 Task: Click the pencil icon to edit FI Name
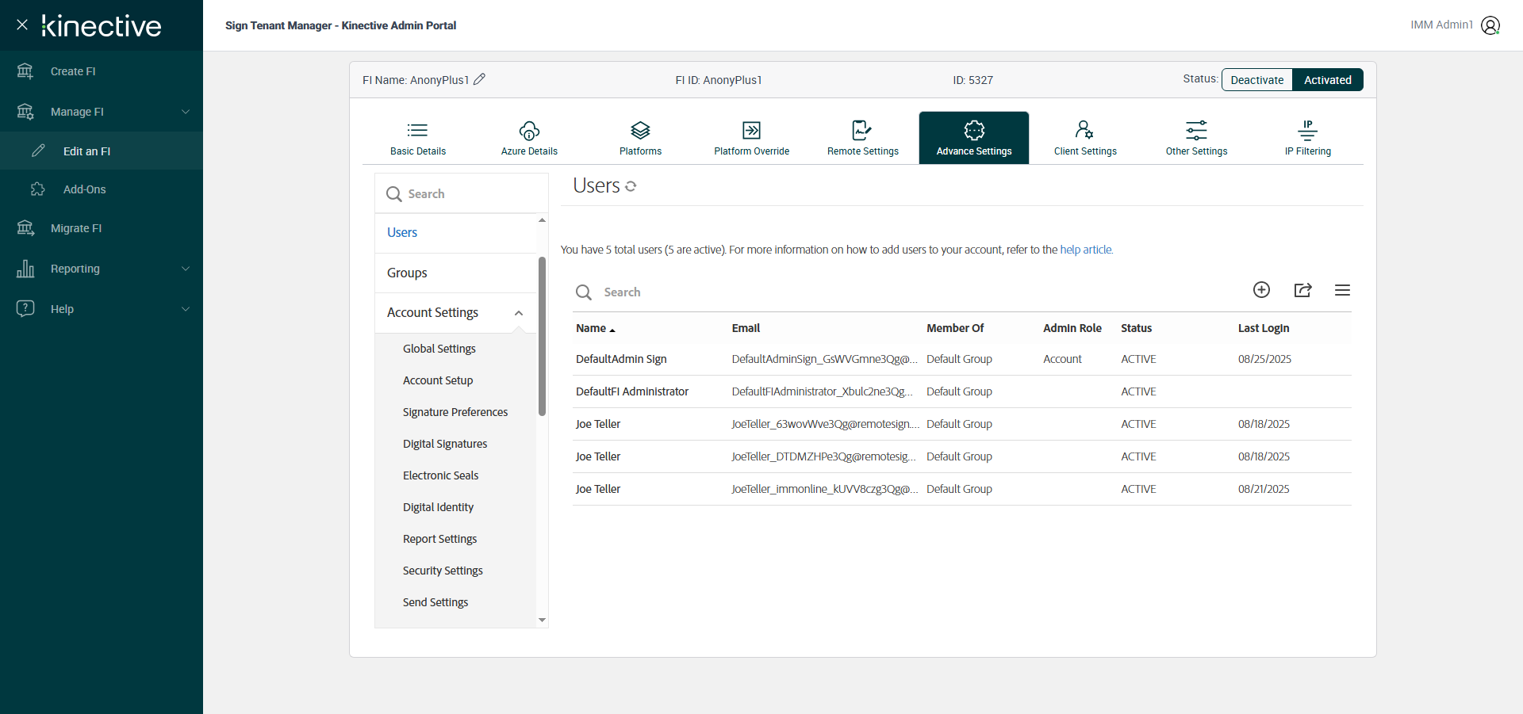click(x=479, y=79)
